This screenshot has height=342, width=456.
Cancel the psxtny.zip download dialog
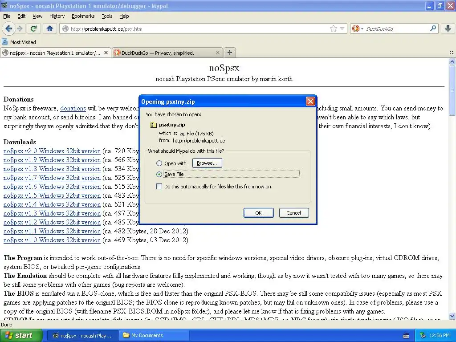click(x=294, y=212)
